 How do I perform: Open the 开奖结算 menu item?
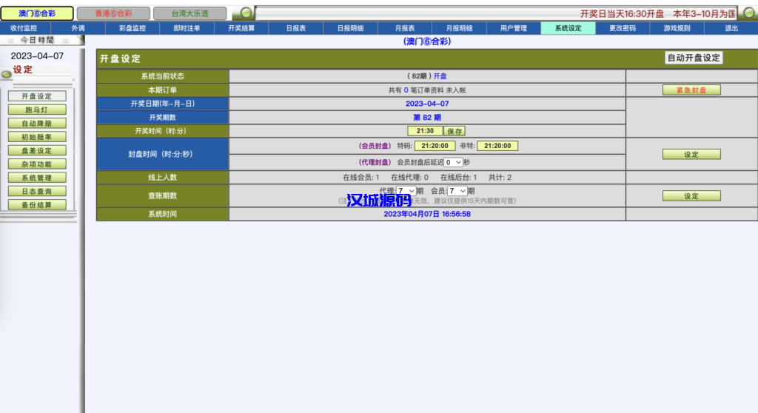click(241, 28)
